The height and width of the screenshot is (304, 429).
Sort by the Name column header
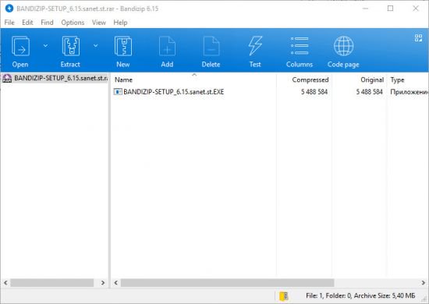[x=194, y=80]
